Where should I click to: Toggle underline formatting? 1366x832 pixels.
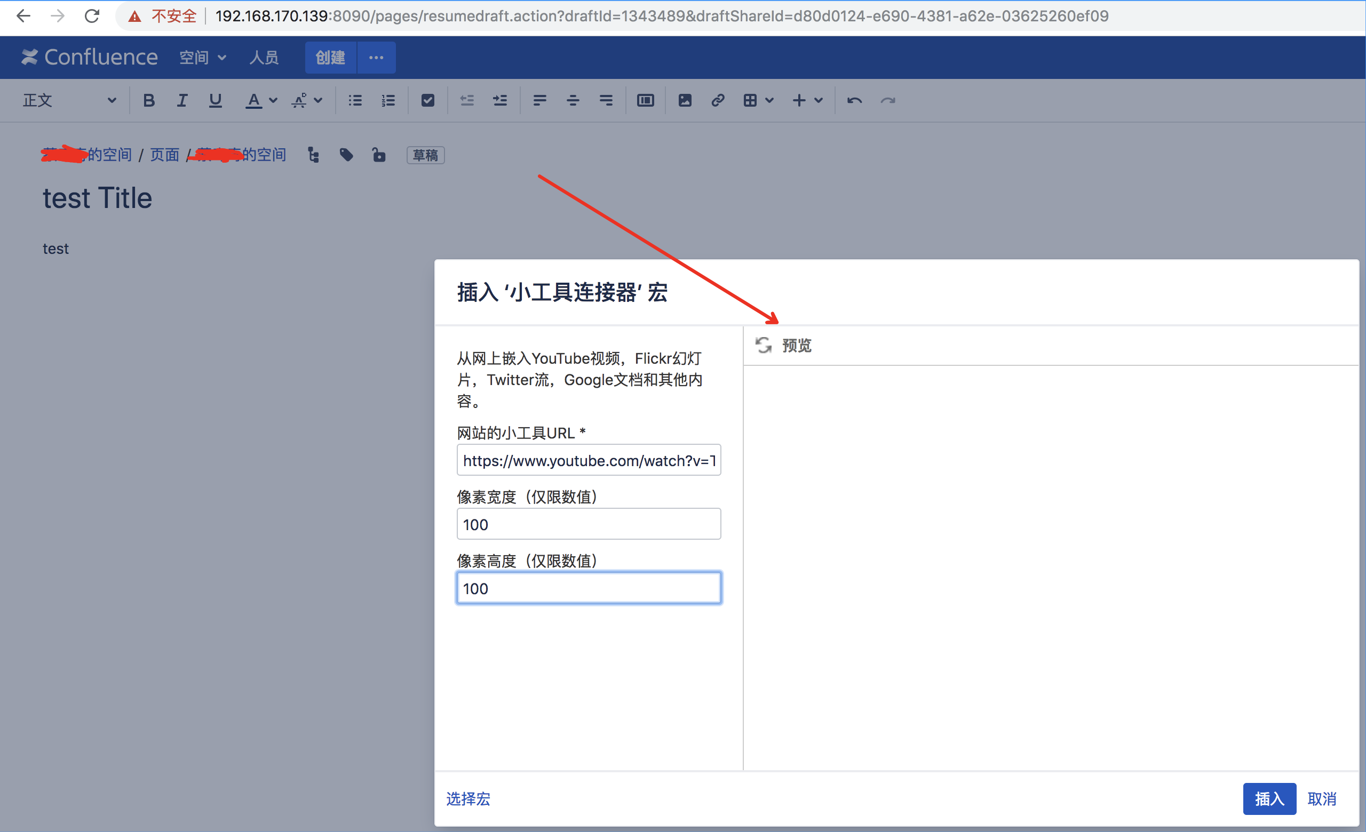pos(215,100)
